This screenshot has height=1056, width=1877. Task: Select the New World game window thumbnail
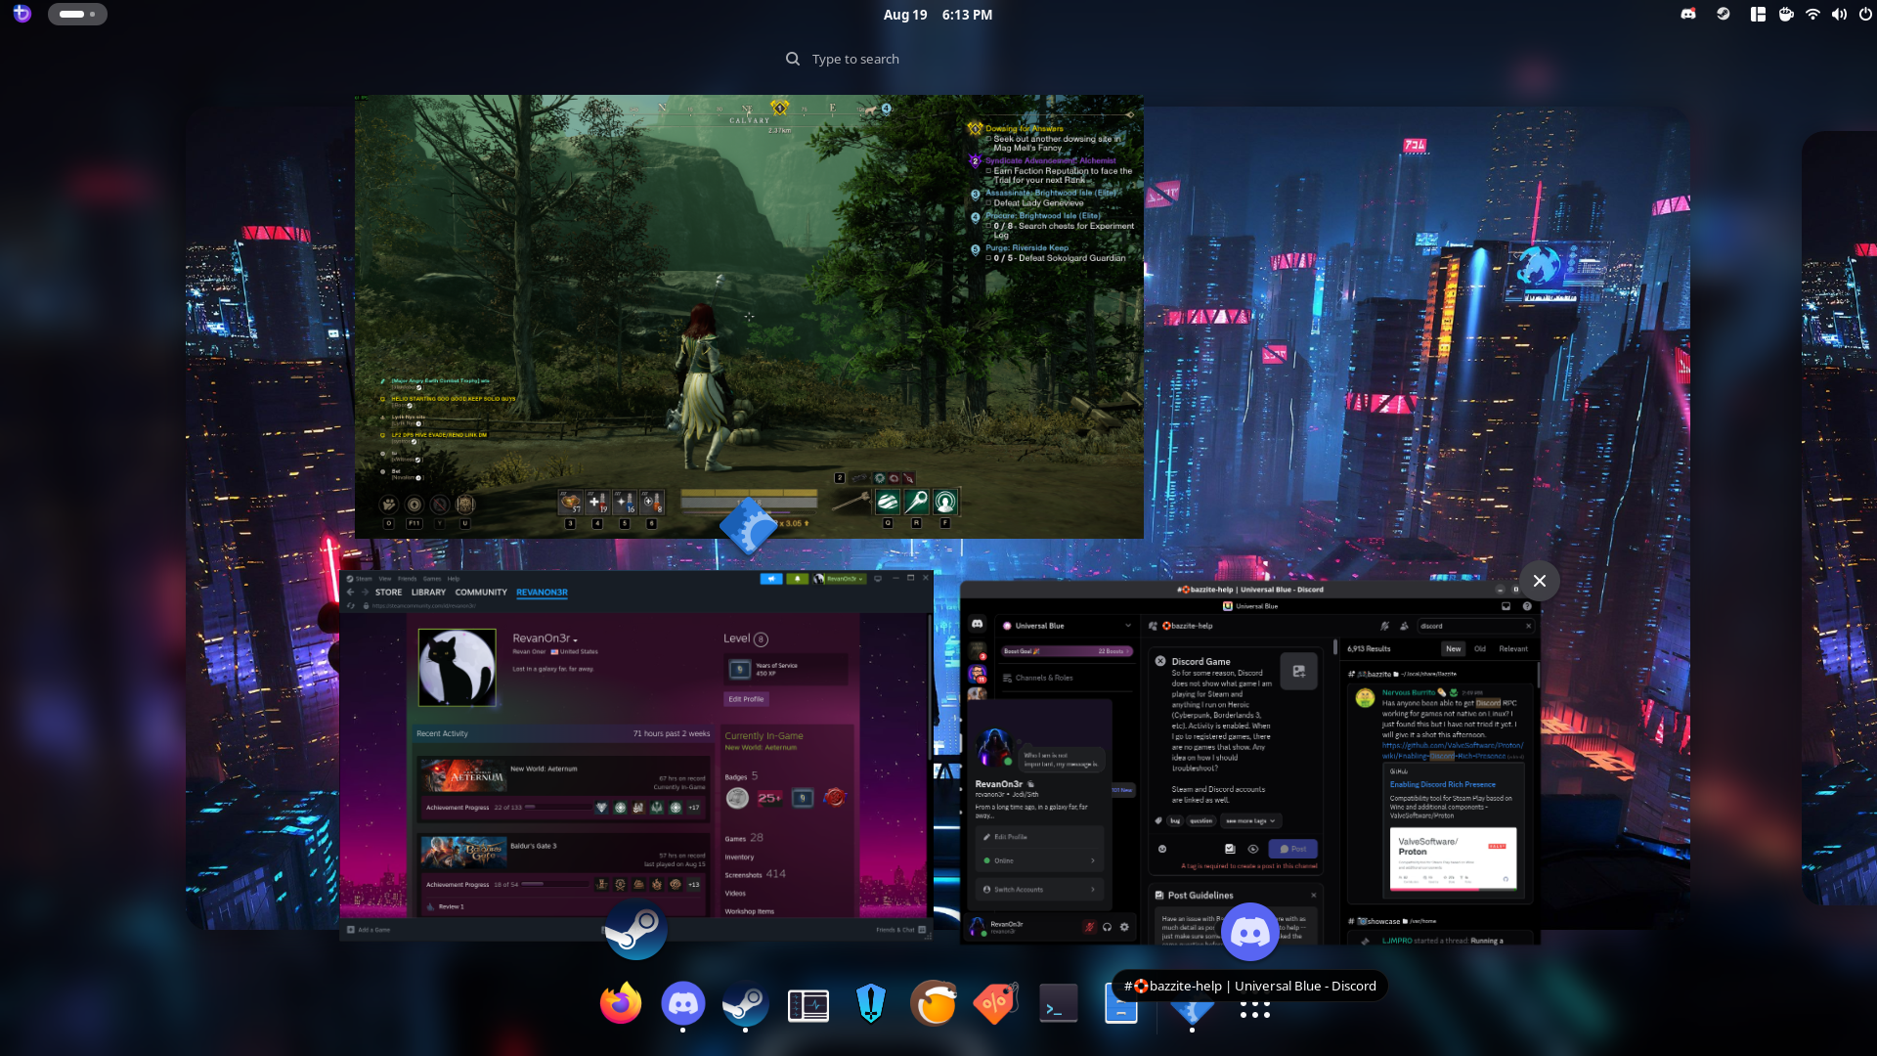point(749,317)
